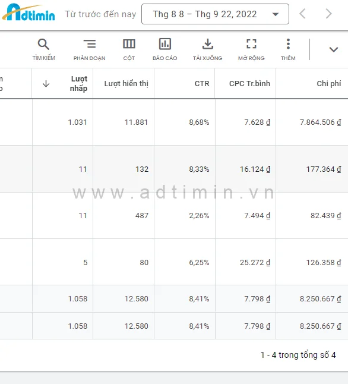
Task: Click the 1.031 clicks cell
Action: coord(77,122)
